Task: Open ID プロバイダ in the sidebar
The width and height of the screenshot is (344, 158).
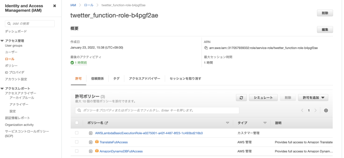Action: coord(15,72)
